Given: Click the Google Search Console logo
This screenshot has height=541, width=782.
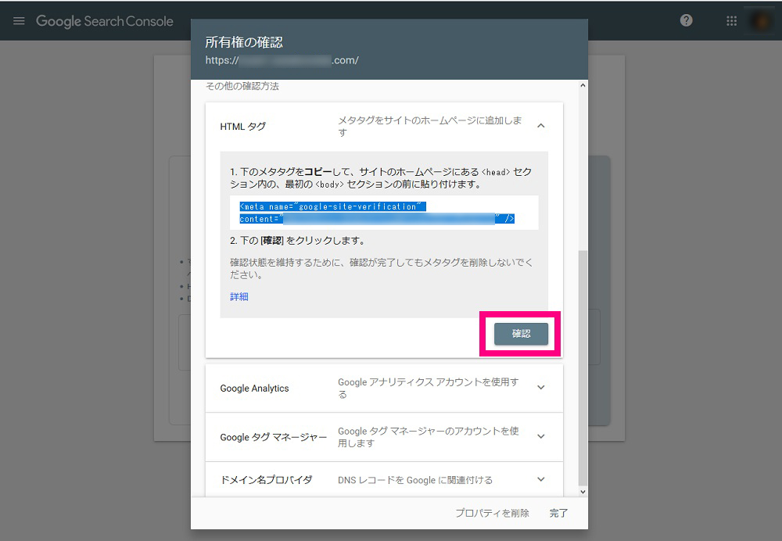Looking at the screenshot, I should tap(105, 21).
